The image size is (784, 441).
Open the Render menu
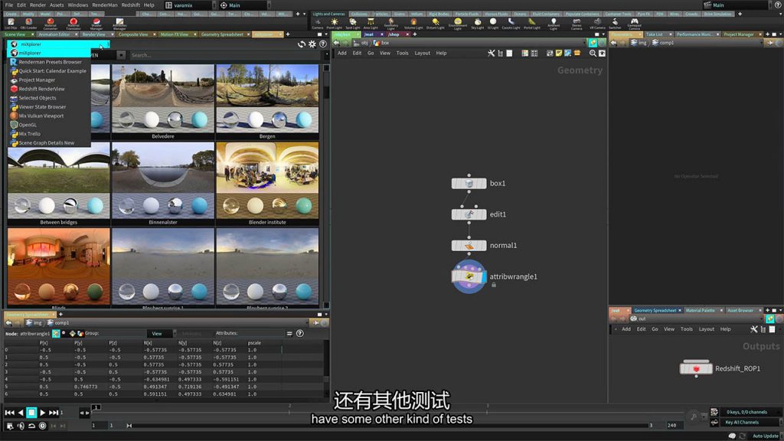tap(38, 5)
